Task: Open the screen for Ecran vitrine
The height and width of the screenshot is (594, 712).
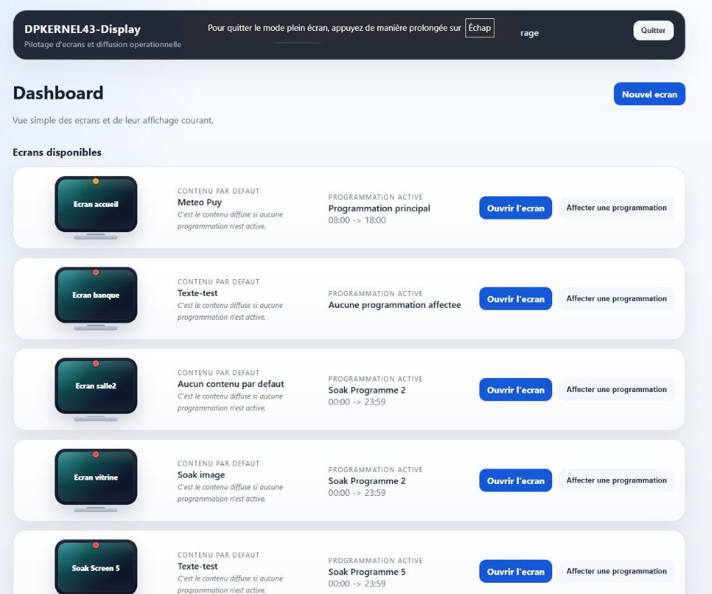Action: click(516, 481)
